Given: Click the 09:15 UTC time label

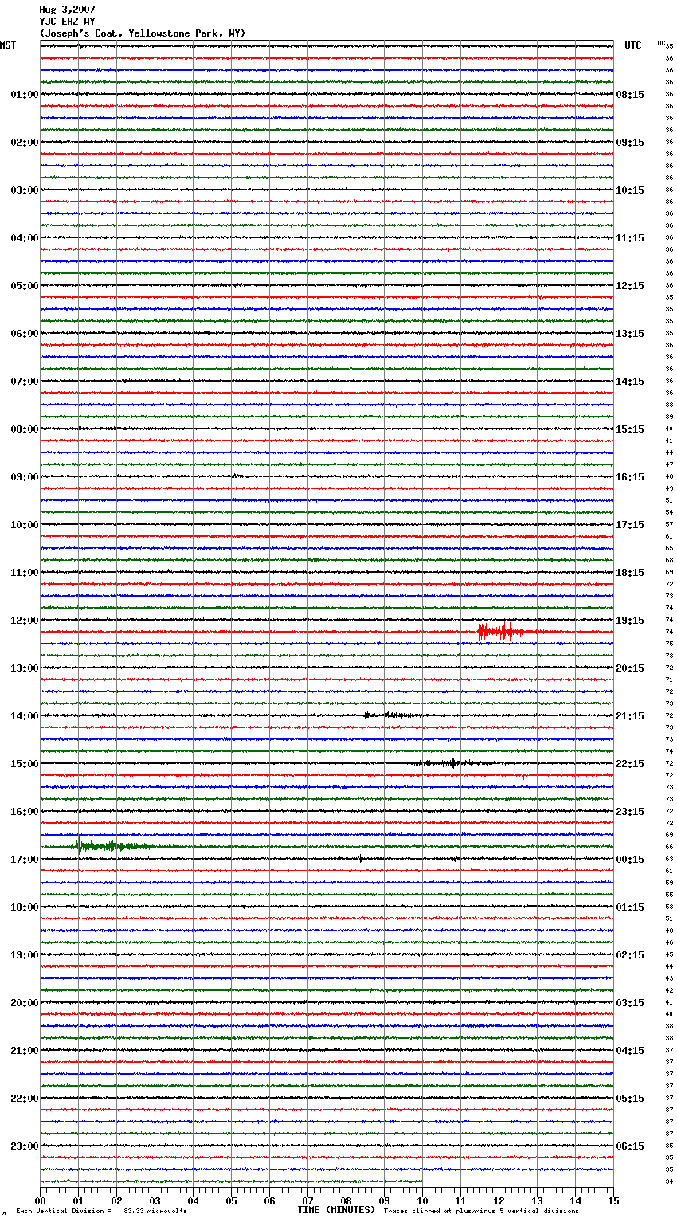Looking at the screenshot, I should click(630, 143).
